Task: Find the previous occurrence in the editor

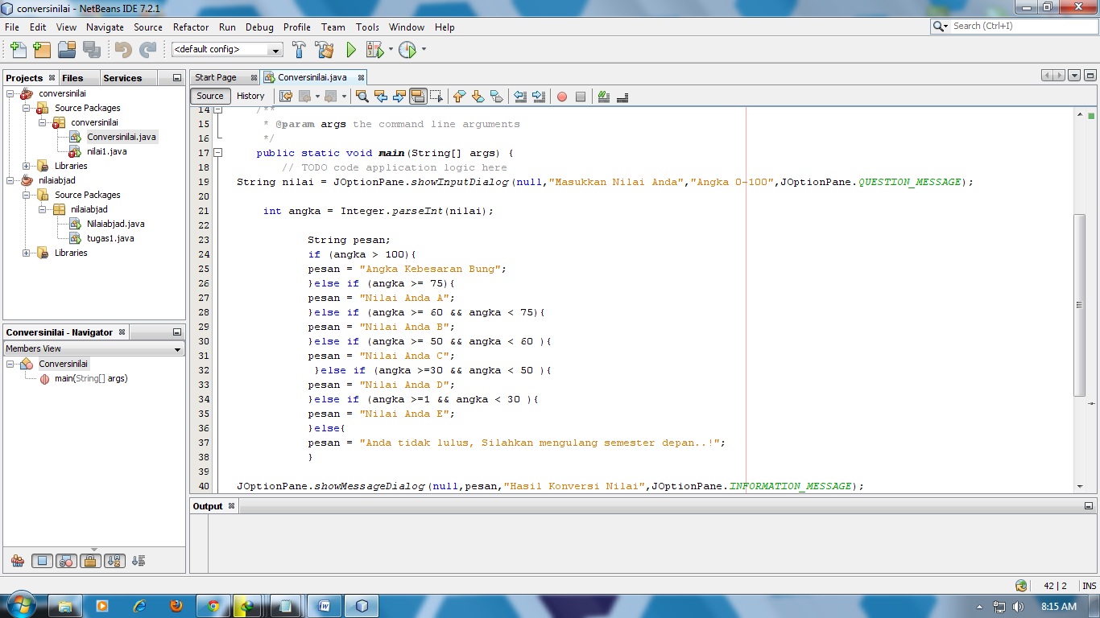Action: [381, 97]
